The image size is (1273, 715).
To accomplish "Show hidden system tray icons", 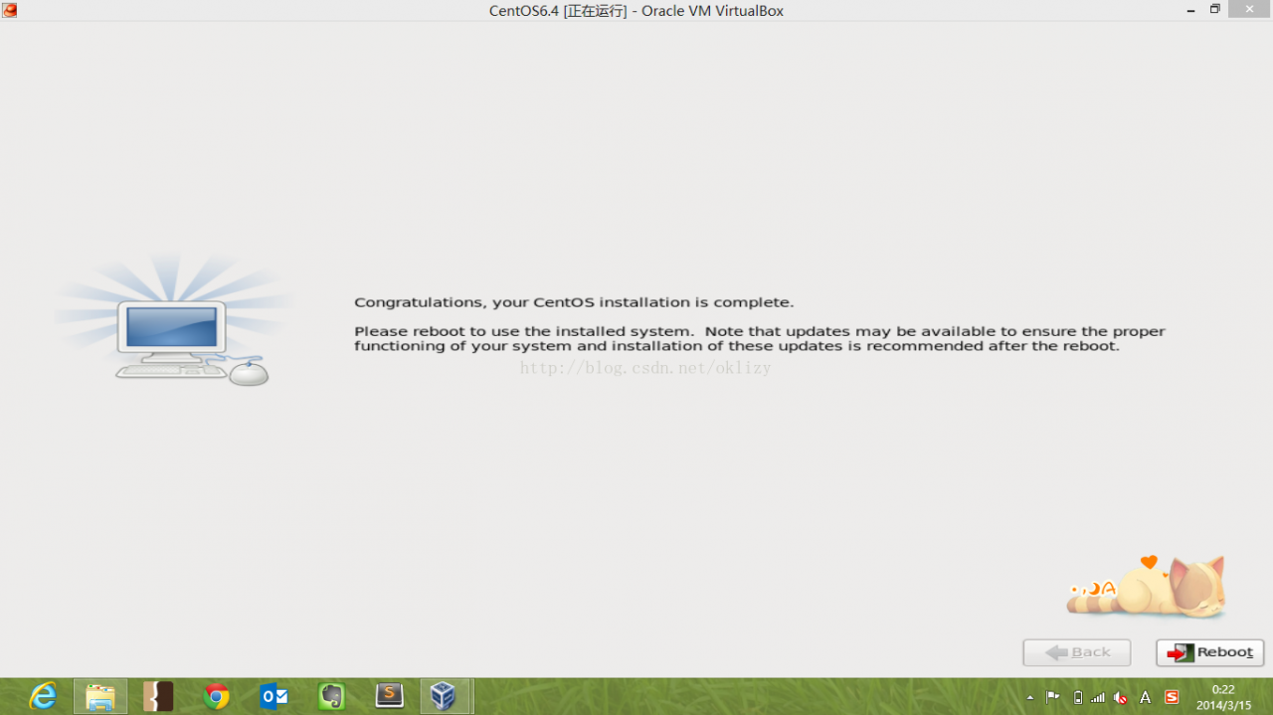I will (1029, 698).
